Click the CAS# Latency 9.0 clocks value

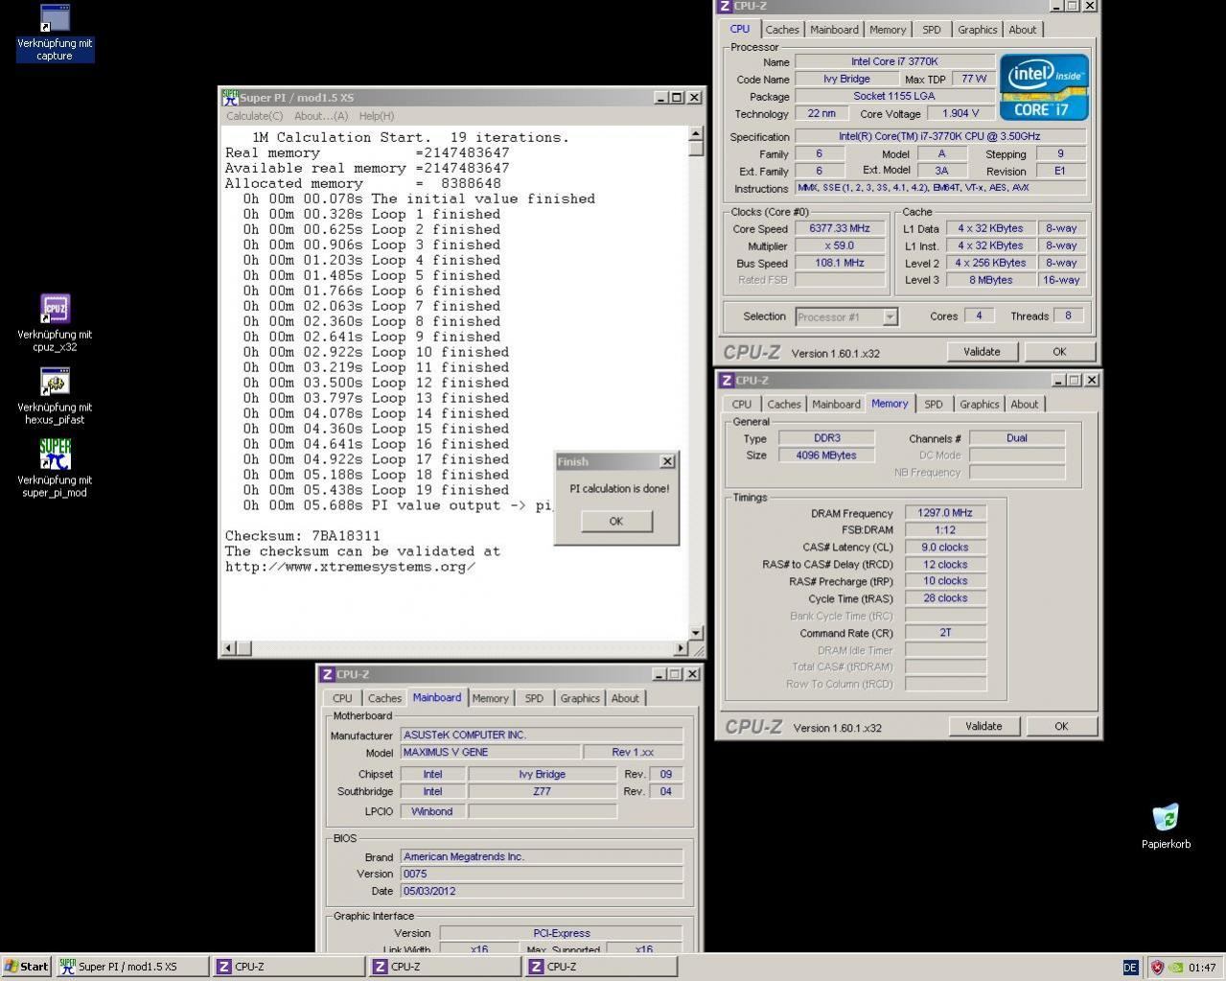point(945,547)
